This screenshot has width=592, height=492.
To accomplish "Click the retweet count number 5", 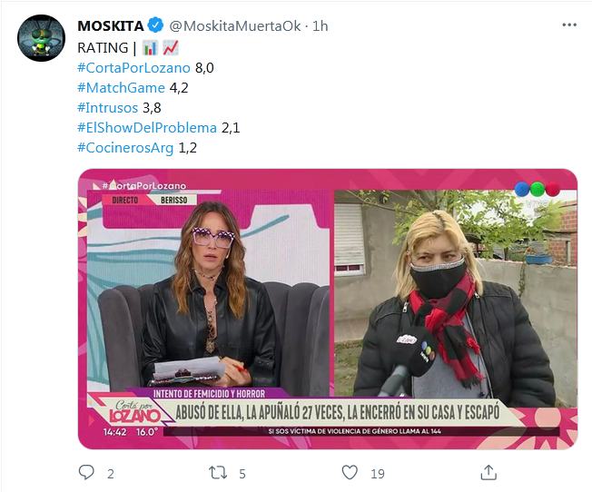I will tap(242, 474).
